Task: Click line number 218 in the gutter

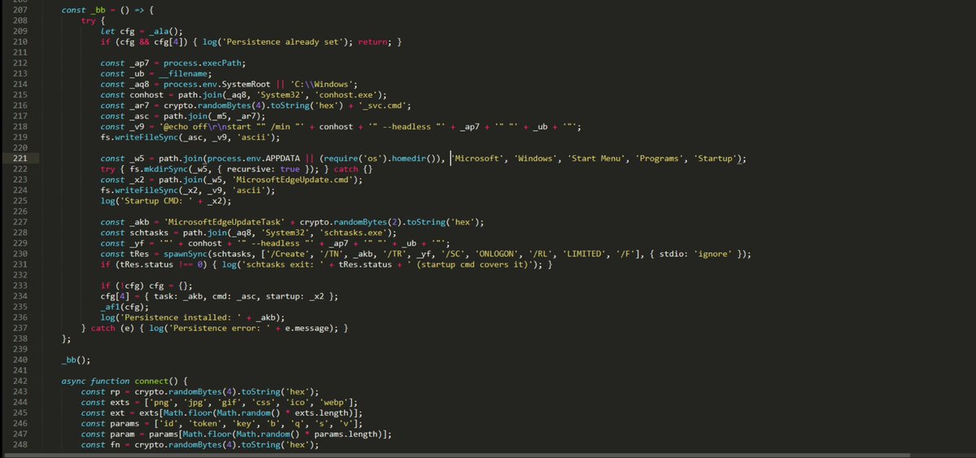Action: click(x=20, y=127)
